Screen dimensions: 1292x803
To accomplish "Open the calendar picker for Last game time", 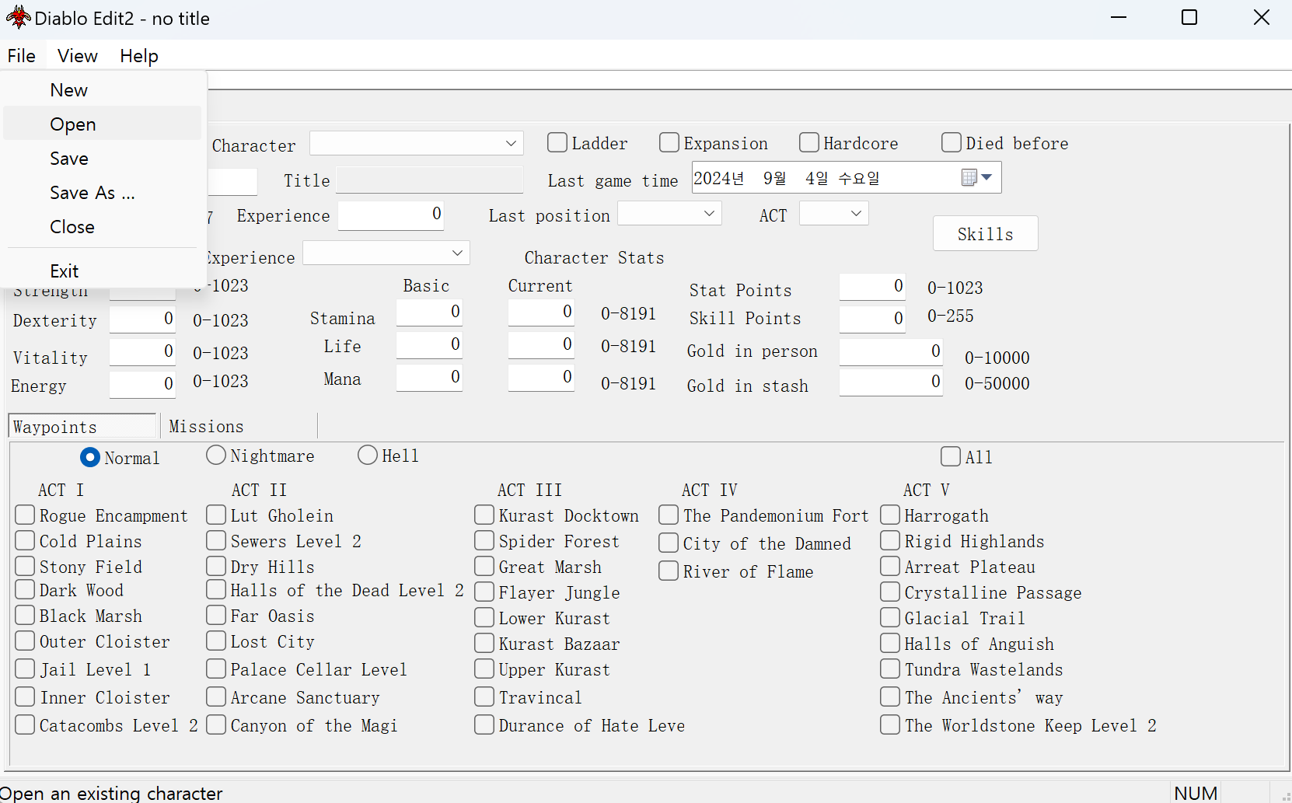I will coord(977,178).
